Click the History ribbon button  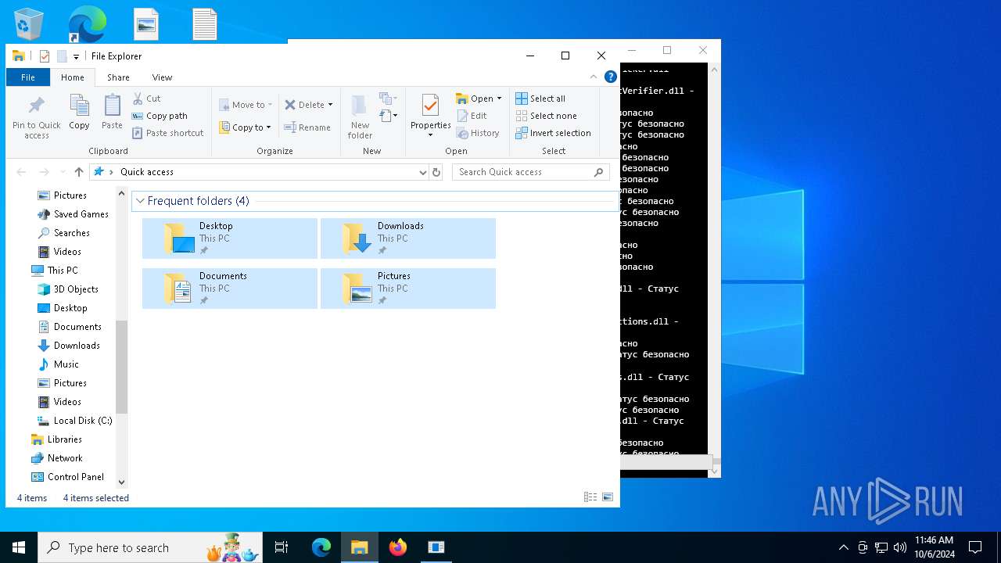click(x=478, y=133)
